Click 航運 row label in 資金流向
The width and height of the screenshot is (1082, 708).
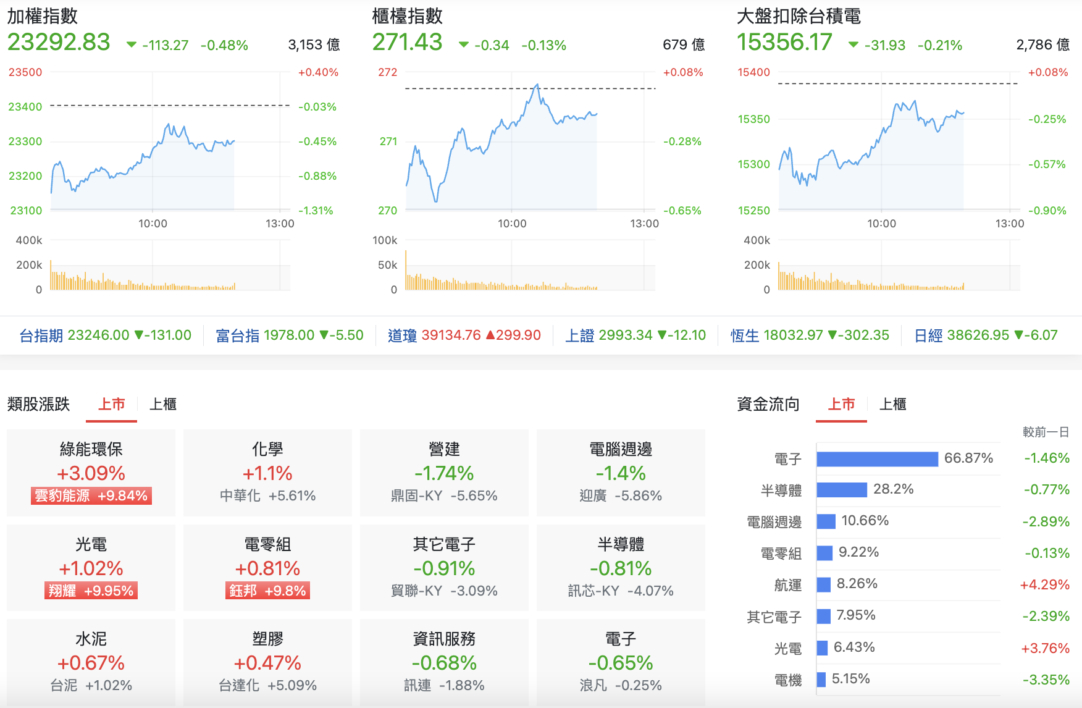(x=788, y=585)
